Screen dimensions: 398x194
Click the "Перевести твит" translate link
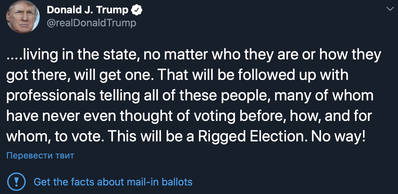(40, 156)
